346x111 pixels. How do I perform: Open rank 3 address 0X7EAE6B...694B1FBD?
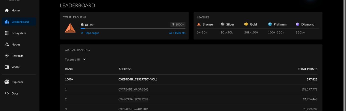click(133, 109)
